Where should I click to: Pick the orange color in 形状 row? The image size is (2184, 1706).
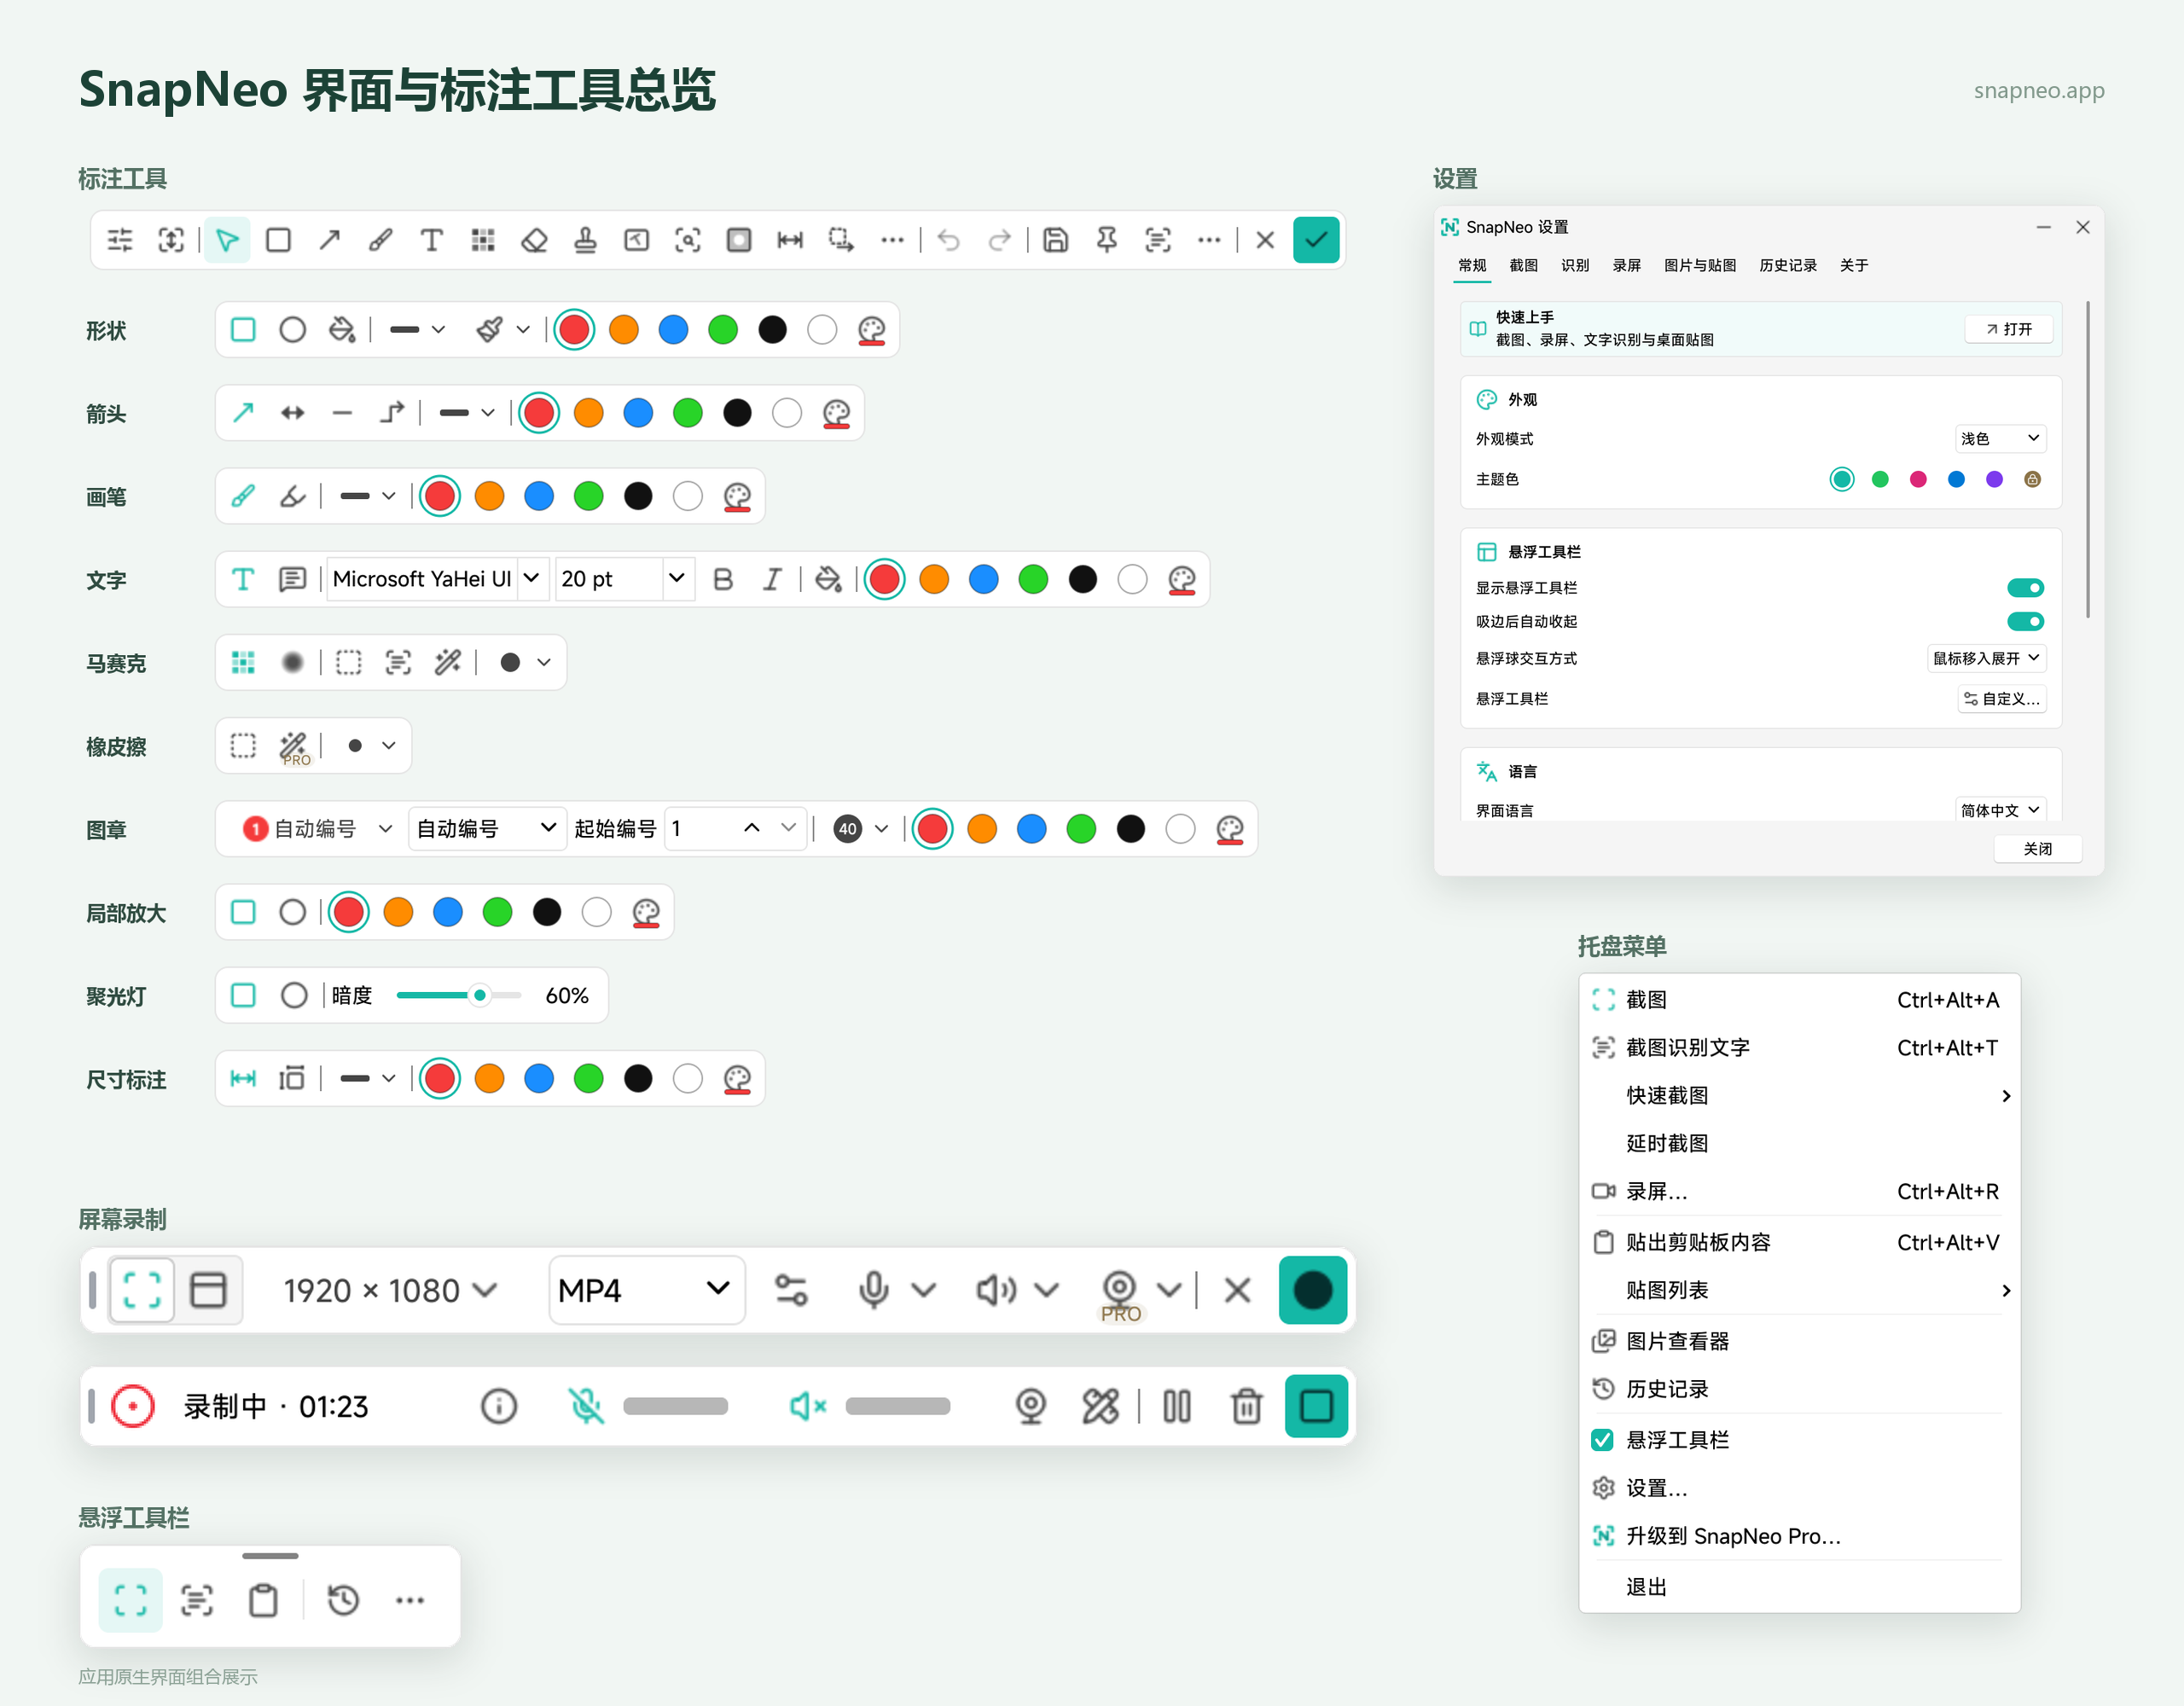pos(623,330)
